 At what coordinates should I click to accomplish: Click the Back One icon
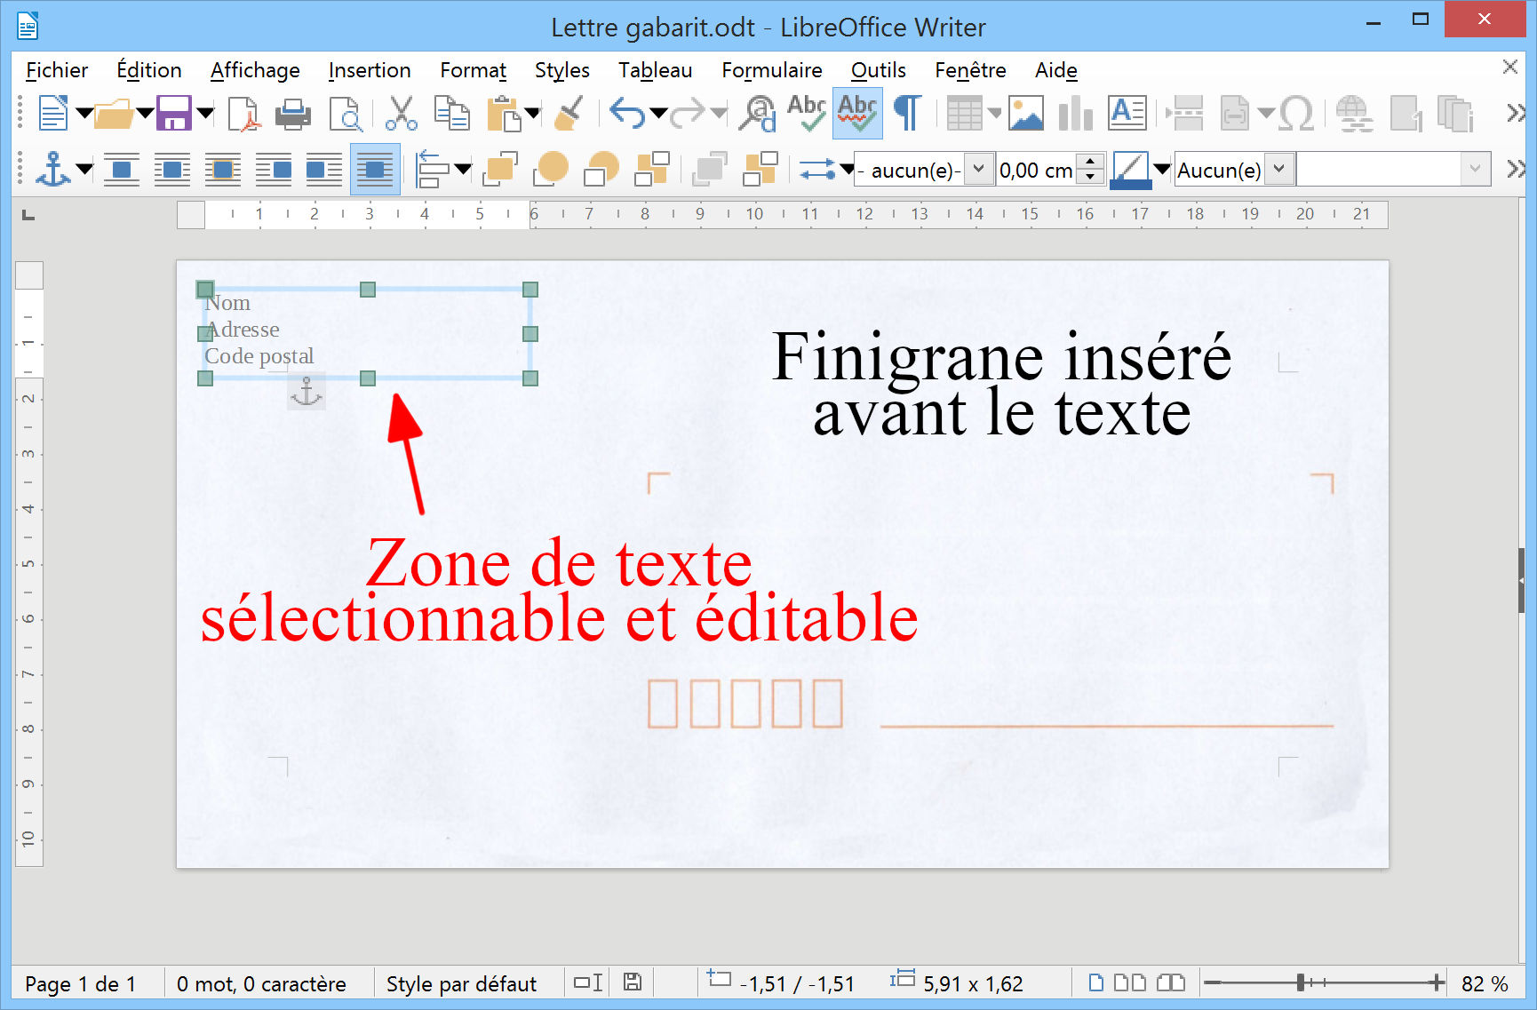(602, 169)
